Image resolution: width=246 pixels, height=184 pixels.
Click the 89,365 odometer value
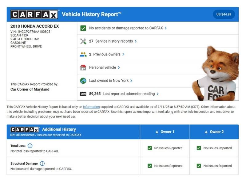click(95, 94)
